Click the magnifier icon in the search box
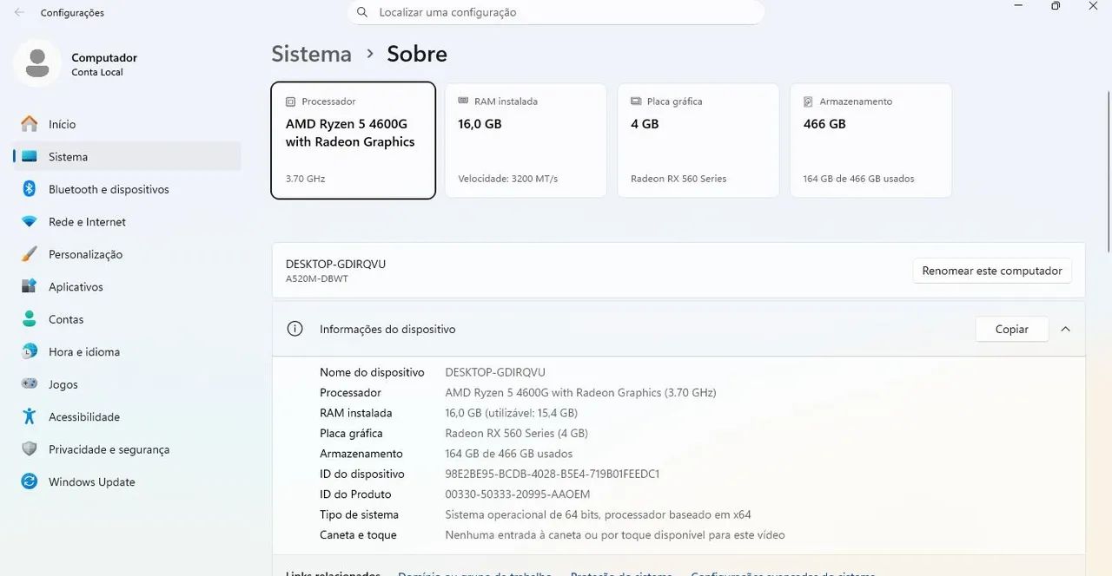This screenshot has height=576, width=1112. 361,12
